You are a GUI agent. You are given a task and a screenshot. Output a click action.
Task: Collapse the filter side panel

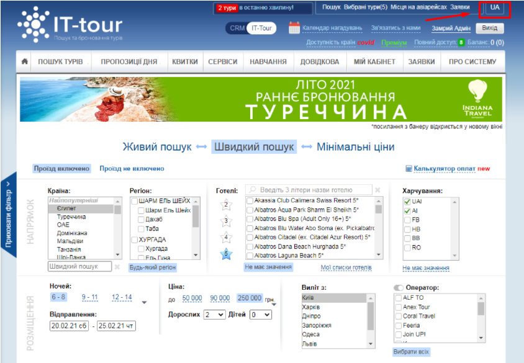[8, 215]
